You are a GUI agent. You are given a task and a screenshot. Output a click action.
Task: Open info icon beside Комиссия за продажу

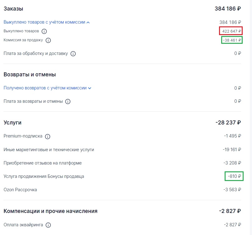click(x=48, y=40)
